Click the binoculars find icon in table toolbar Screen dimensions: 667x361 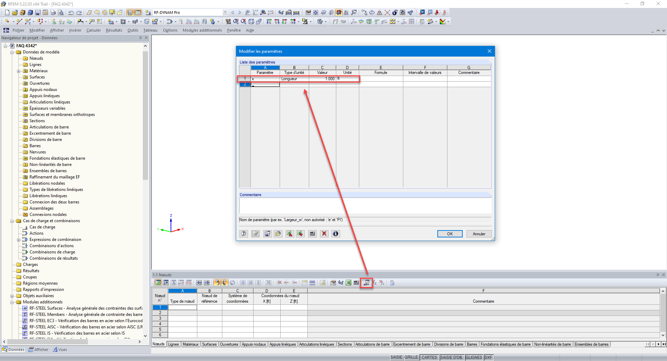click(341, 283)
